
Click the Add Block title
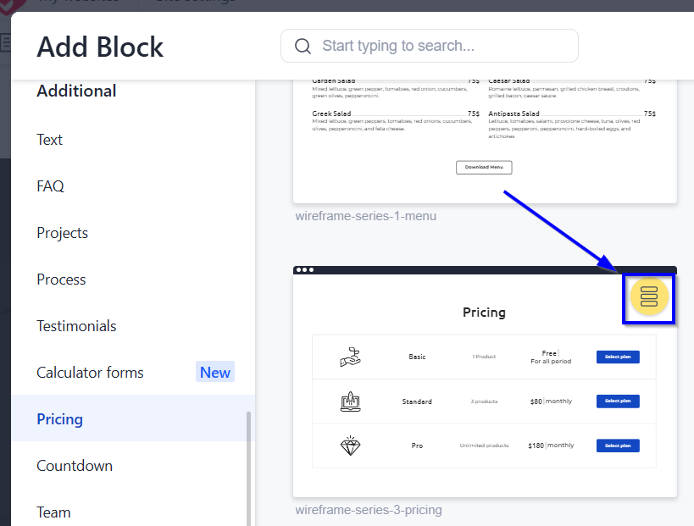100,47
